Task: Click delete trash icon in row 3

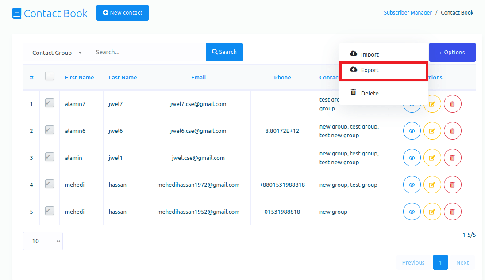Action: pos(452,158)
